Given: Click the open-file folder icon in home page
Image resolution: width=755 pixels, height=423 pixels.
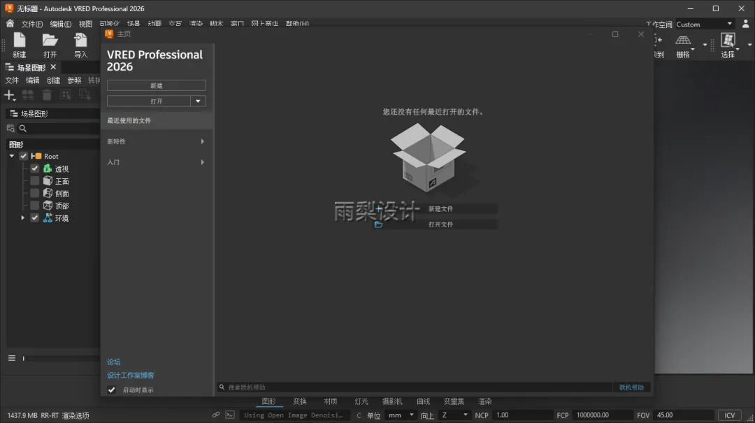Looking at the screenshot, I should point(378,224).
